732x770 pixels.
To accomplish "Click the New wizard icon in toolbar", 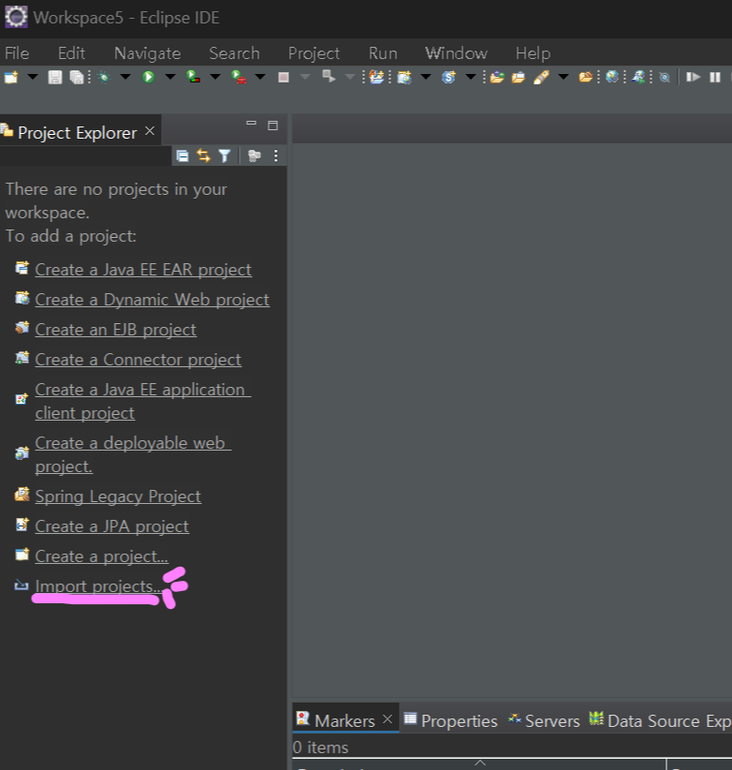I will click(x=11, y=77).
